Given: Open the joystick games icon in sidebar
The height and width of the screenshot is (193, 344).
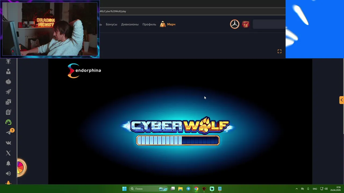Looking at the screenshot, I should point(8,82).
